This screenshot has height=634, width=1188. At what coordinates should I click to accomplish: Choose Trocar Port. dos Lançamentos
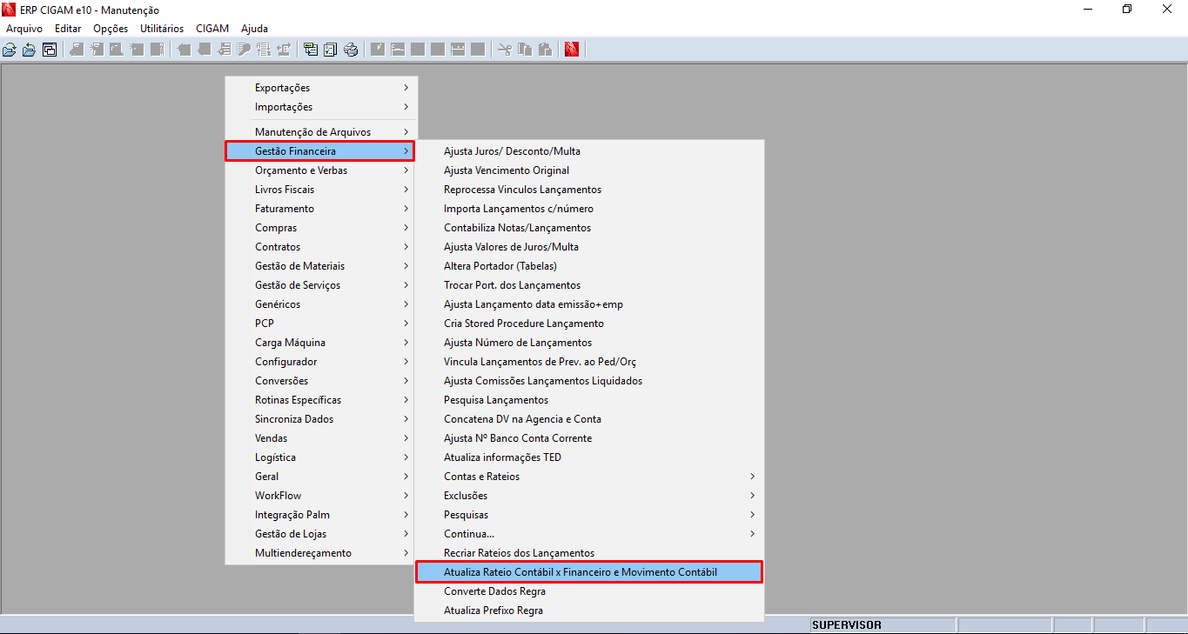coord(589,285)
